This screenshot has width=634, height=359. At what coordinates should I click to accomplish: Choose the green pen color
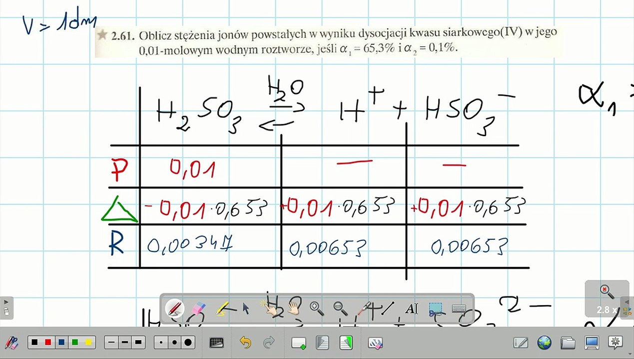[75, 343]
